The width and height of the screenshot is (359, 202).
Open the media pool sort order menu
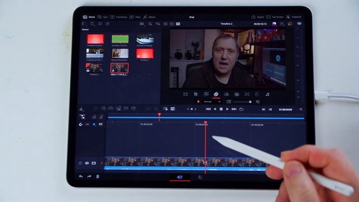pos(158,24)
